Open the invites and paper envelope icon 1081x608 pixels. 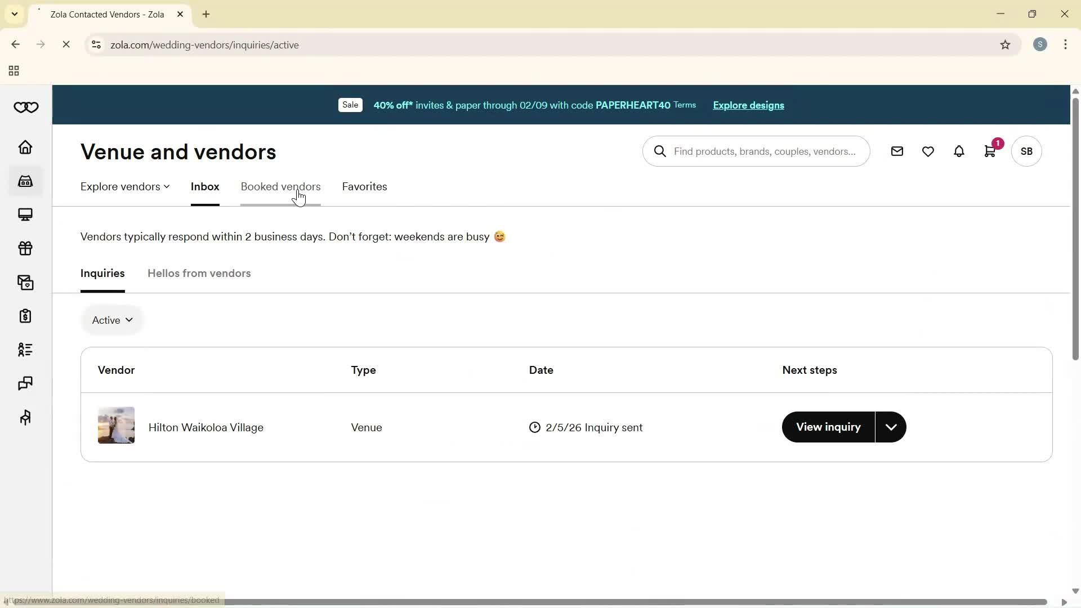click(25, 283)
